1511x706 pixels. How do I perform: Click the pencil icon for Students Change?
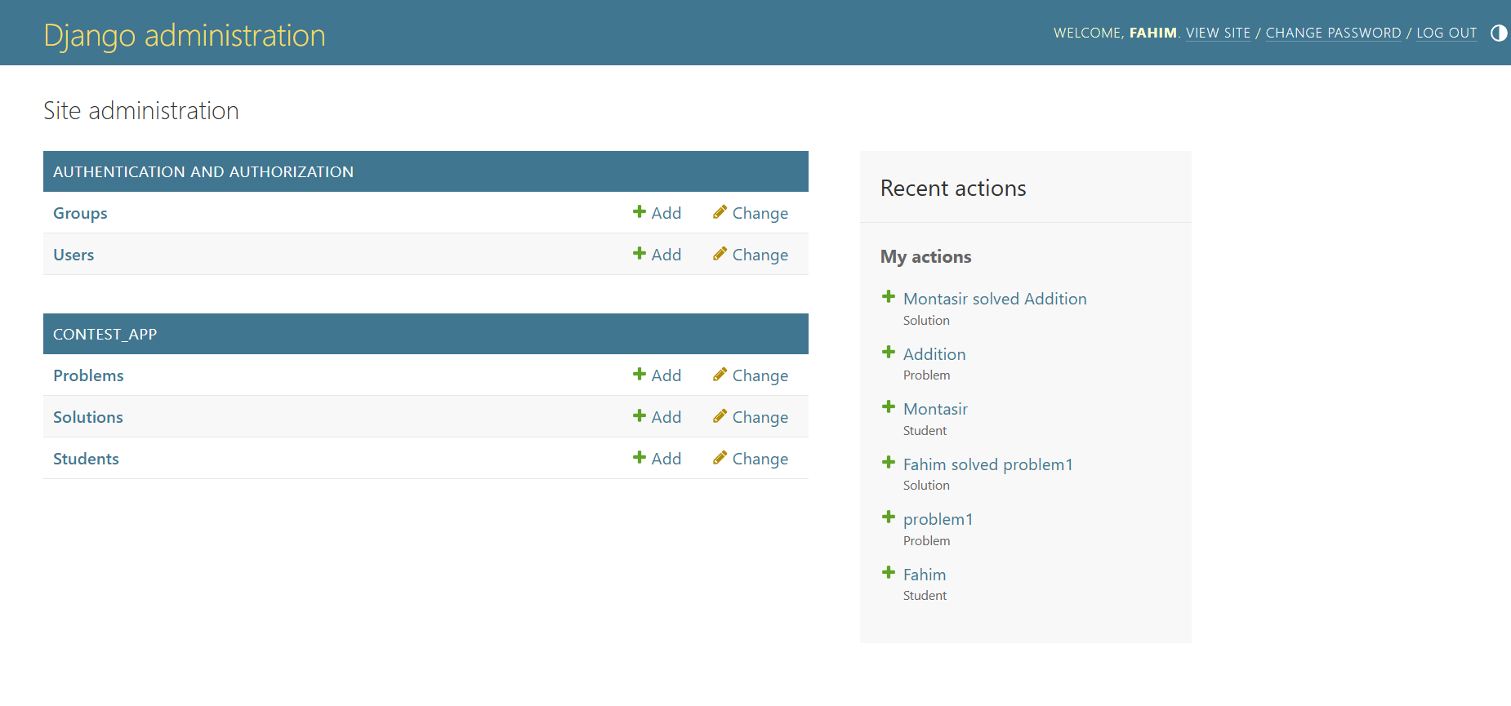tap(720, 458)
